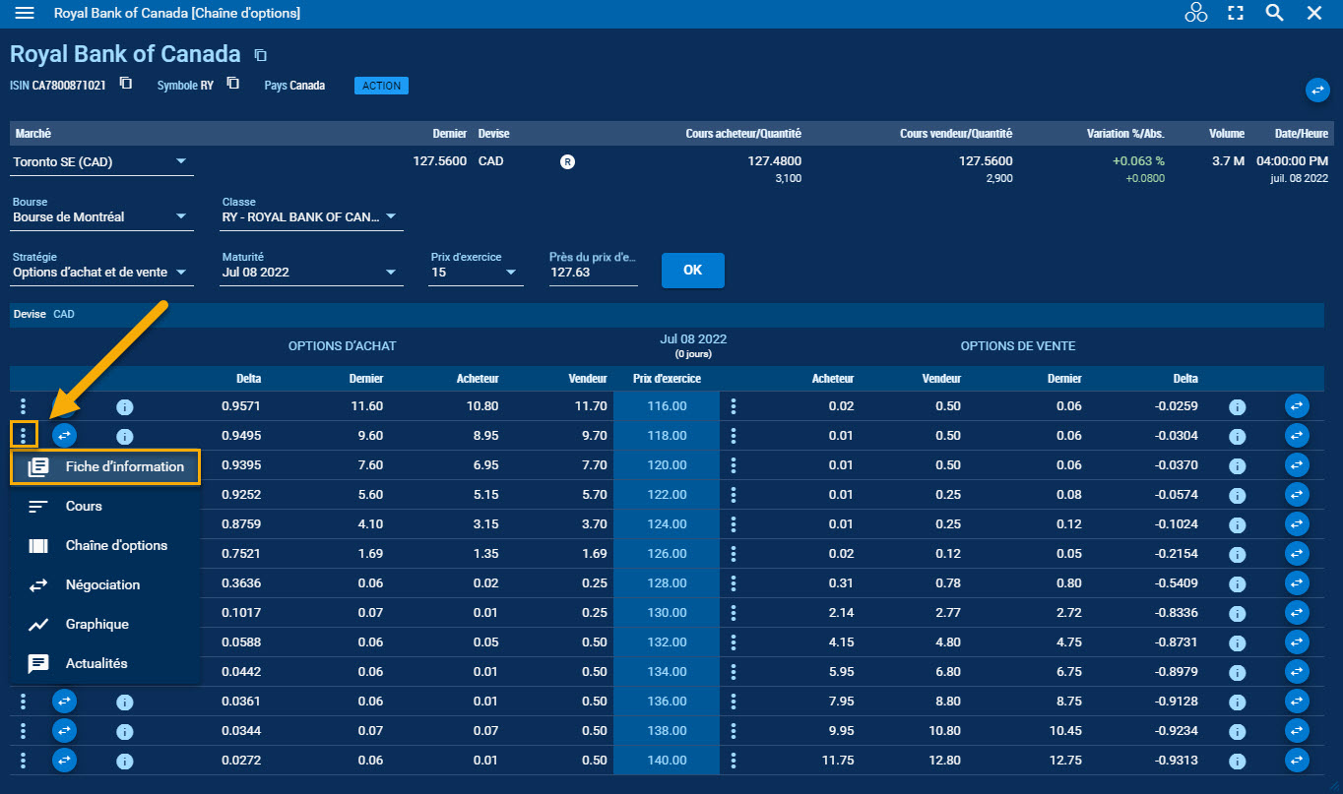
Task: Copy the ISIN code CA7800871021
Action: point(126,84)
